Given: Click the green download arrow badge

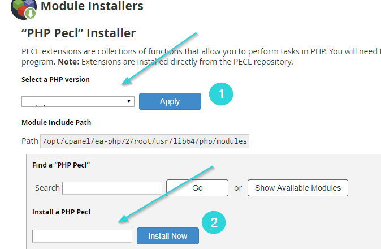Looking at the screenshot, I should tap(31, 13).
